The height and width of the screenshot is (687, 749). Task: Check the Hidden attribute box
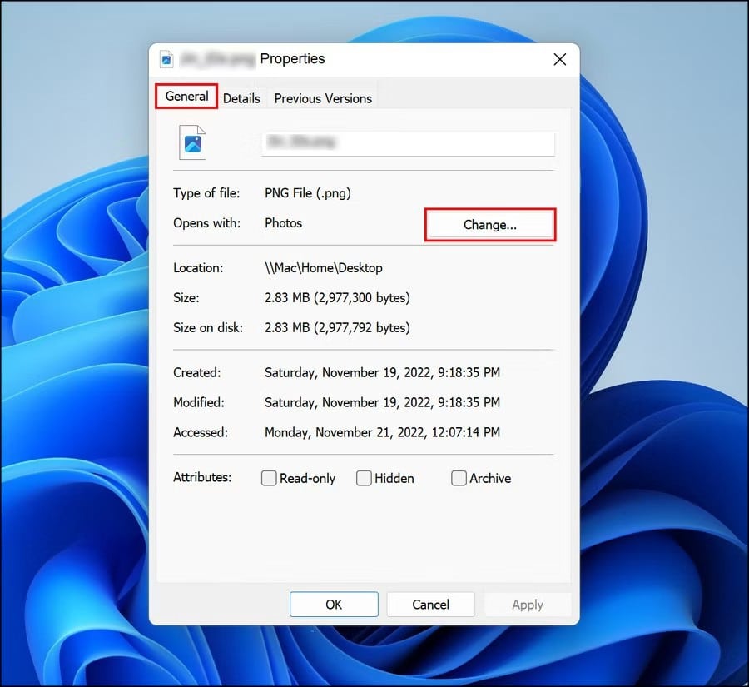coord(364,478)
